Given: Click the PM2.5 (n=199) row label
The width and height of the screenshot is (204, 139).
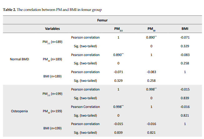Looking at the screenshot, I should [52, 94].
